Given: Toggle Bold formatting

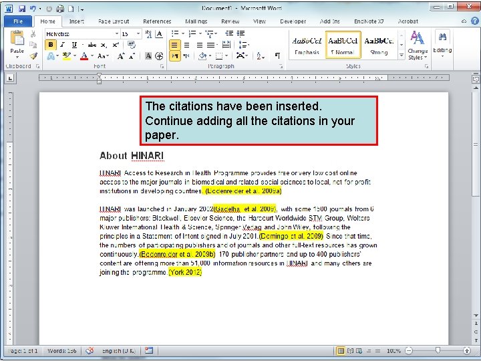Looking at the screenshot, I should point(51,45).
